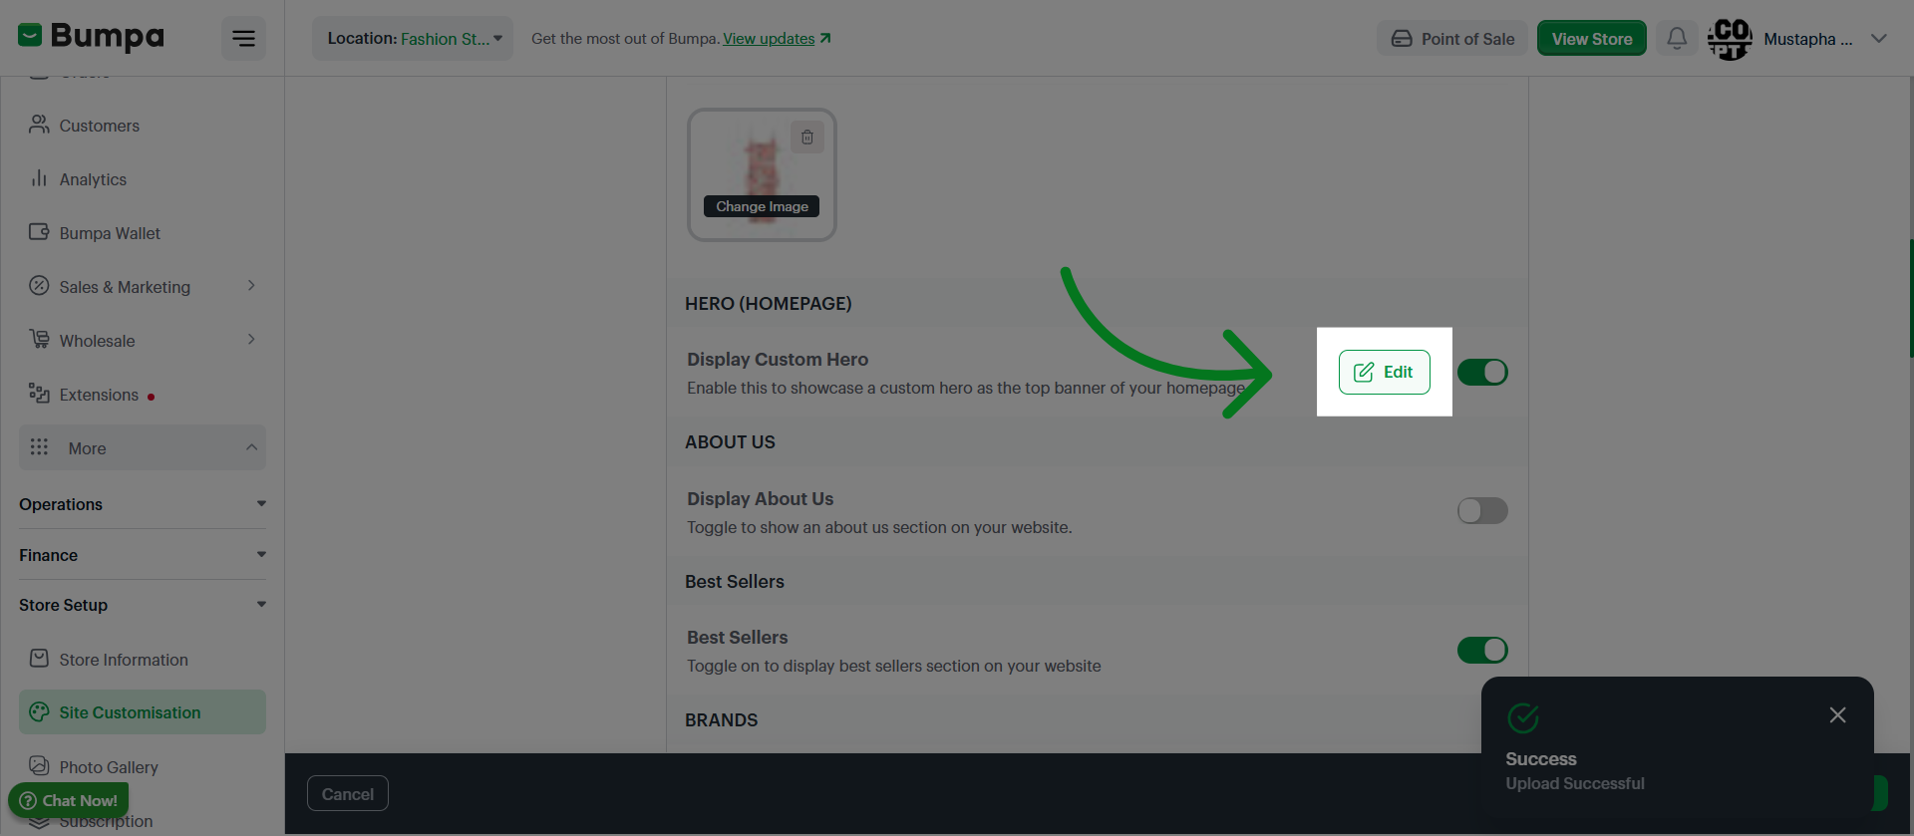
Task: Collapse the Finance section
Action: click(142, 555)
